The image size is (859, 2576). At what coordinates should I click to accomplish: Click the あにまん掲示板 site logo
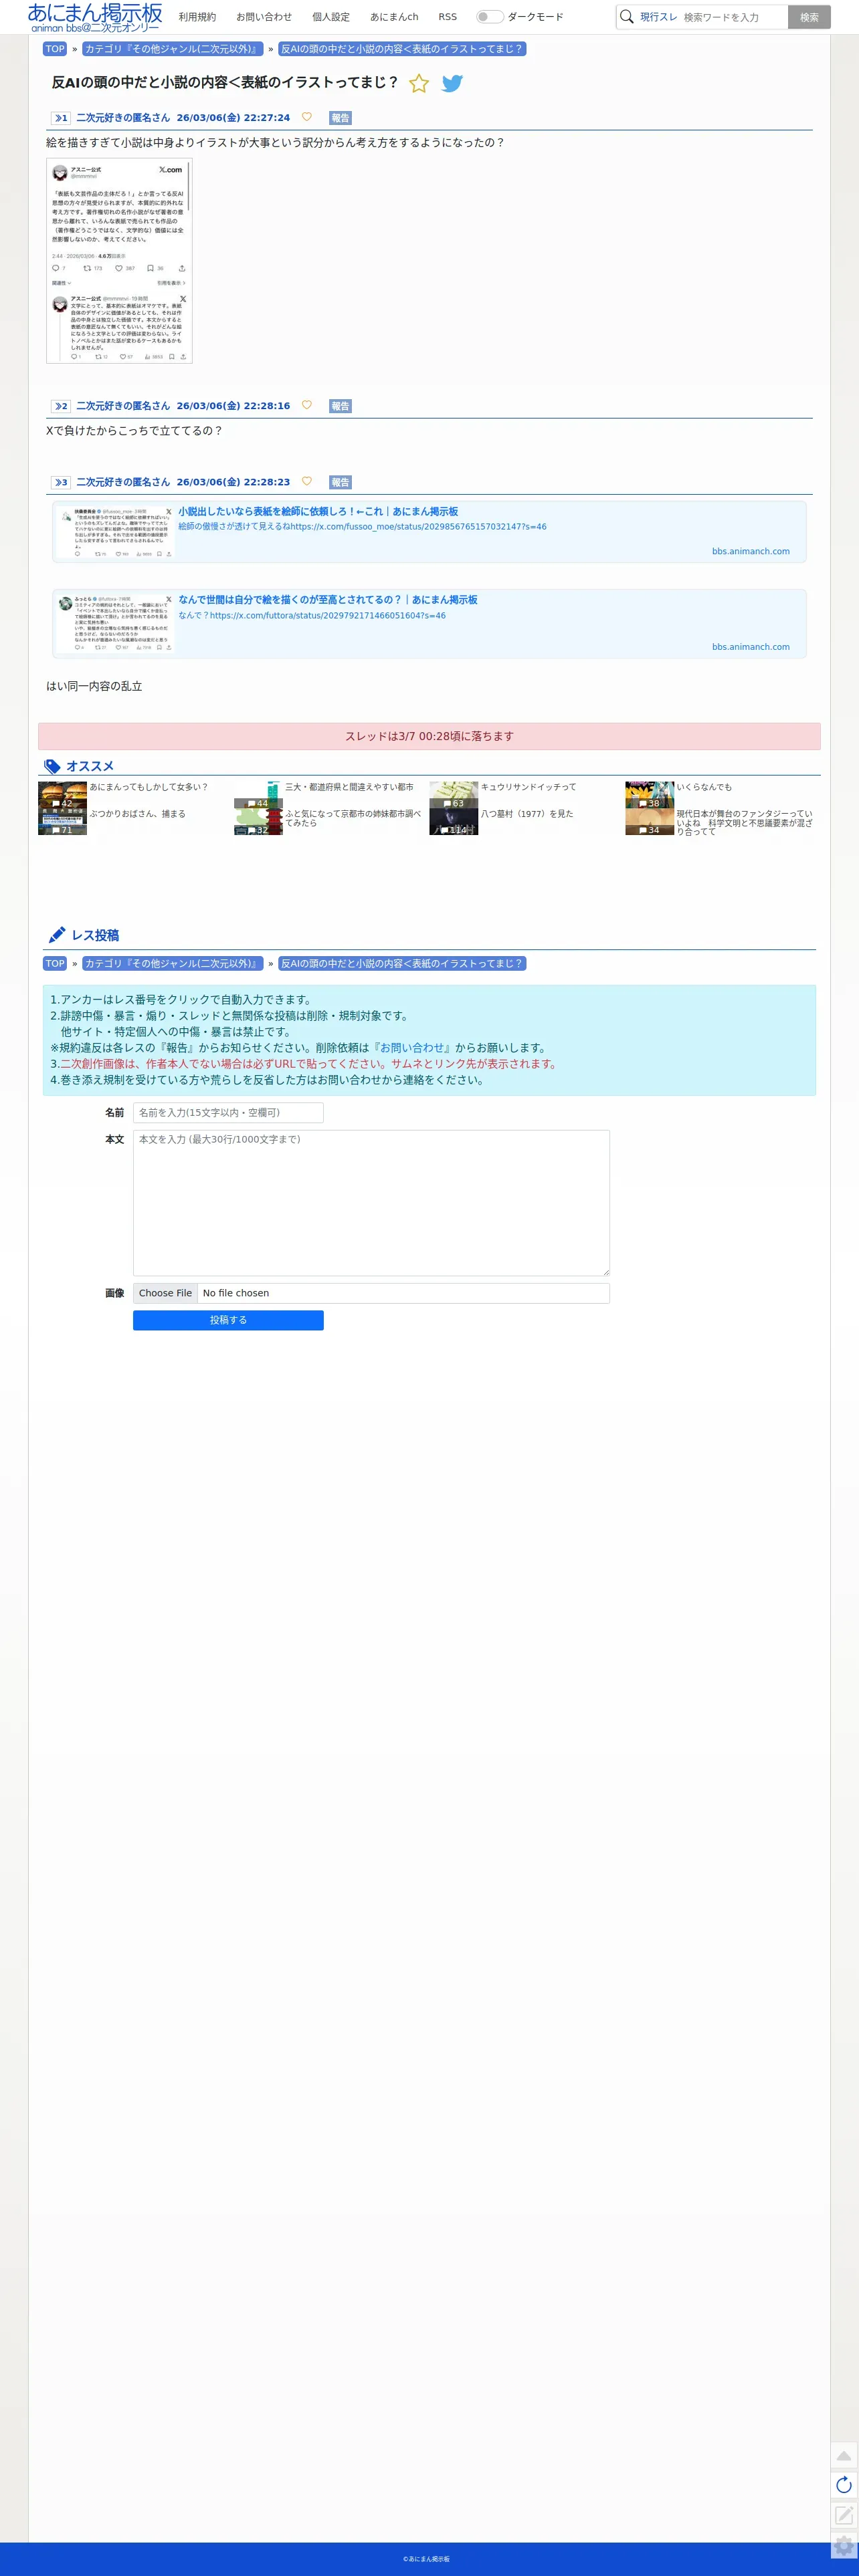pyautogui.click(x=94, y=17)
